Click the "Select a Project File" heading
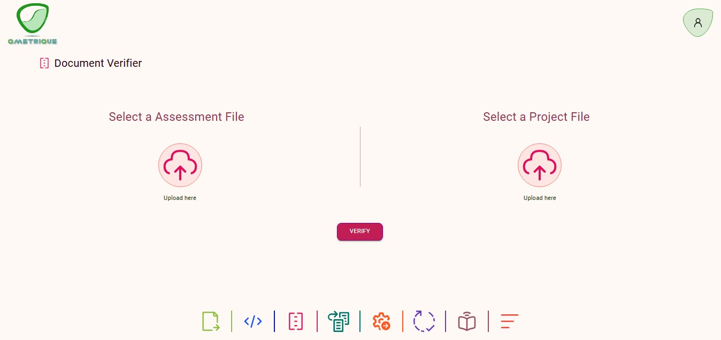This screenshot has height=340, width=721. pos(536,117)
